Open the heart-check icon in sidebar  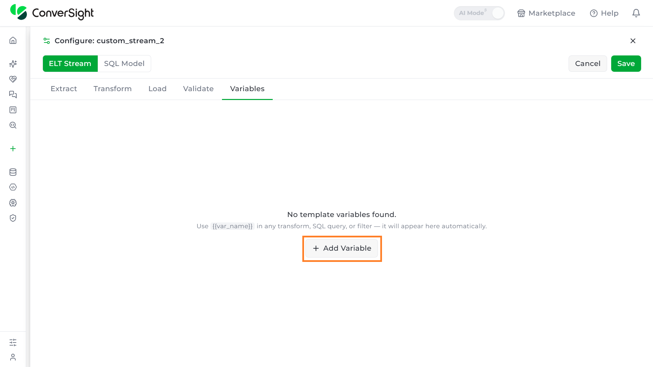[x=13, y=79]
